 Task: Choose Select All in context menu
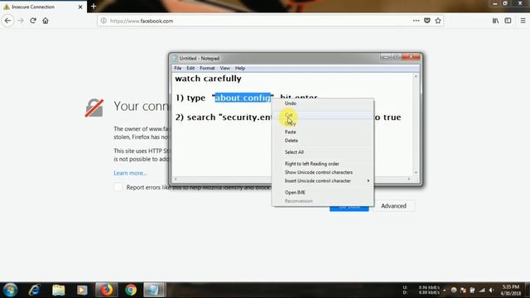tap(323, 152)
